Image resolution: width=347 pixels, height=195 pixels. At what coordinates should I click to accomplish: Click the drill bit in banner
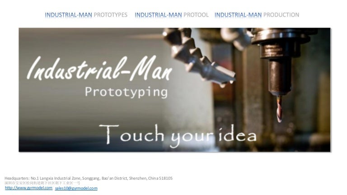(279, 109)
